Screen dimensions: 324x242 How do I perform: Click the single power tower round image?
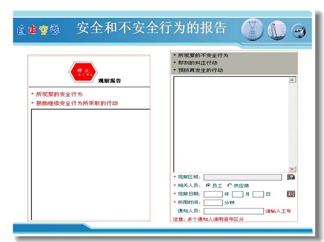coord(252,30)
